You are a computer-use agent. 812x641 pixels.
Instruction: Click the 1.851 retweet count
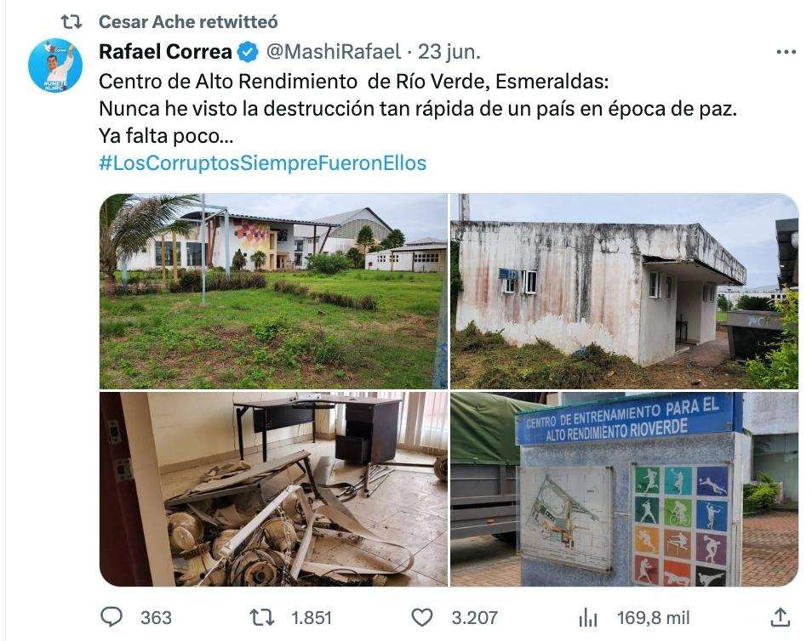(x=312, y=618)
